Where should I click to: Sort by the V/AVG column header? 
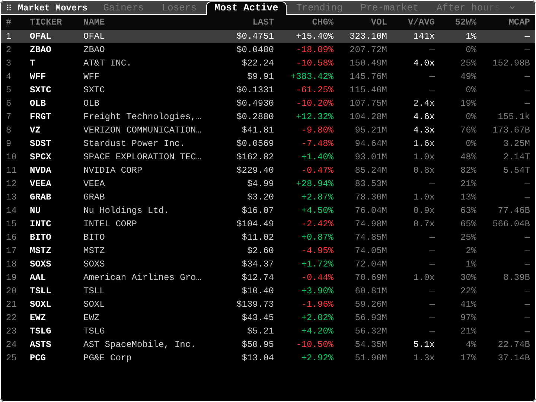tap(421, 22)
